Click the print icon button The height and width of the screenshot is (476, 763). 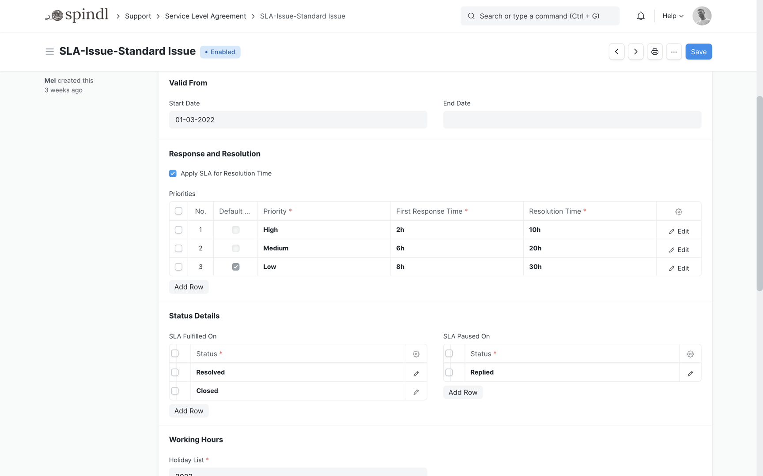click(x=654, y=52)
